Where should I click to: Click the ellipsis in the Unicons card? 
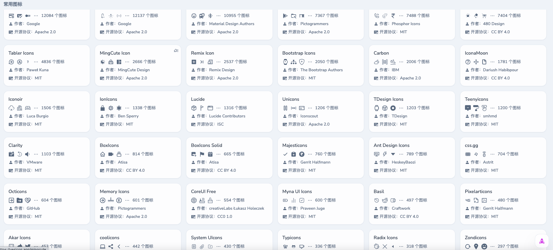[x=310, y=108]
